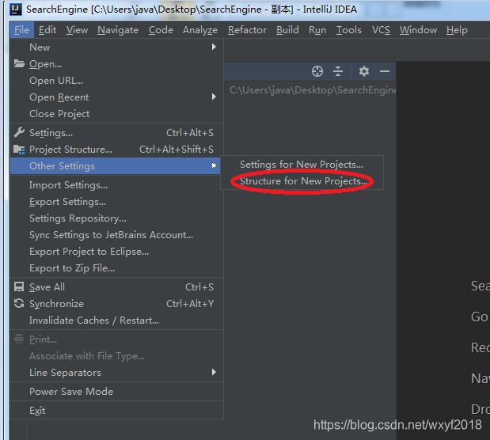Screen dimensions: 490x440
Task: Select Save All
Action: 116,286
